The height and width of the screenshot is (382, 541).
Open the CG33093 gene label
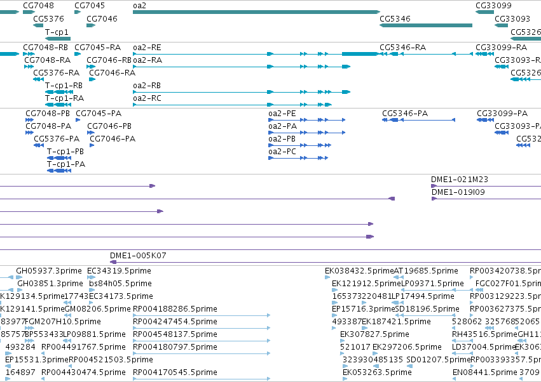pos(512,18)
